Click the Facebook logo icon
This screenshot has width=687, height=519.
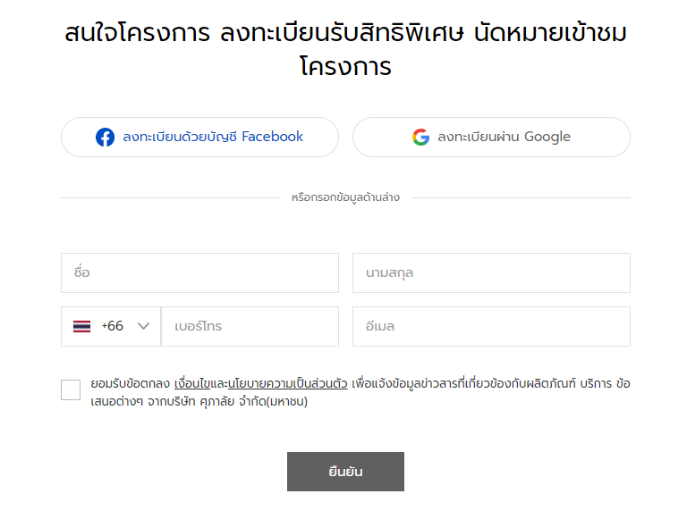click(106, 137)
